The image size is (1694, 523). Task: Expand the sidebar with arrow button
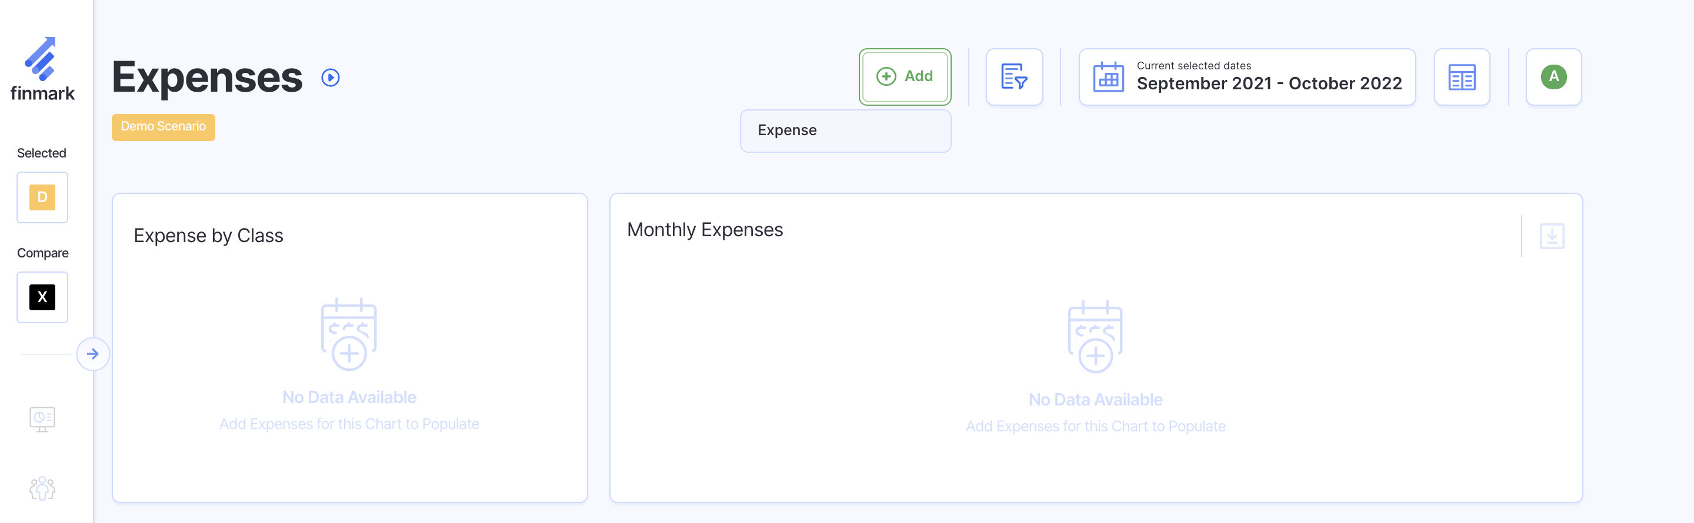pyautogui.click(x=93, y=354)
